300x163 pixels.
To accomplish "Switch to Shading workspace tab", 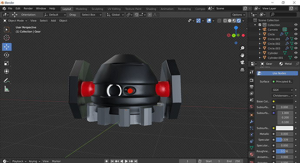I will (151, 9).
